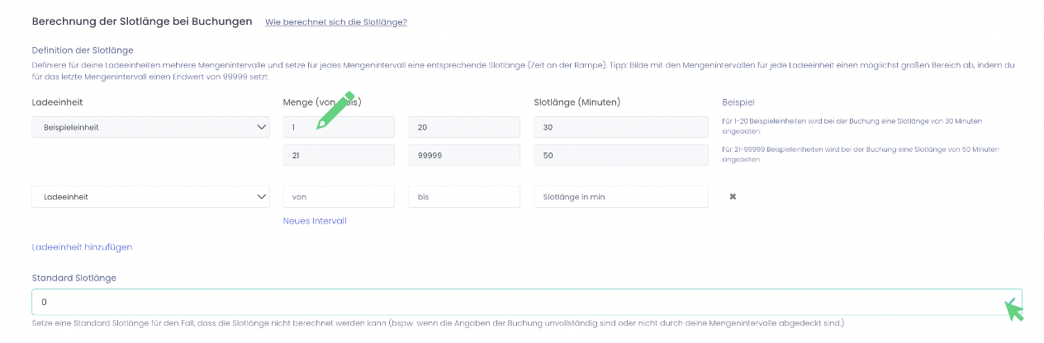Click the 'bis' quantity input field
This screenshot has width=1044, height=343.
point(463,197)
